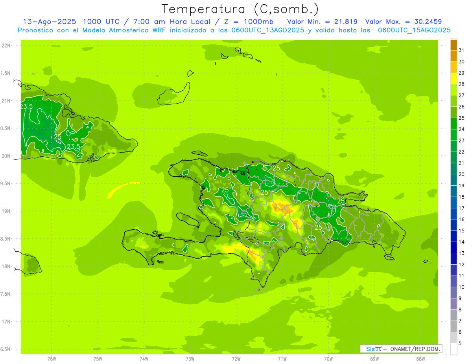The image size is (472, 364).
Task: Click the legend value "26" on color bar
Action: coord(461,106)
